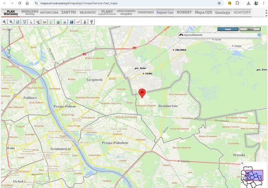Bookmark this page with star icon
The image size is (268, 188).
(219, 3)
